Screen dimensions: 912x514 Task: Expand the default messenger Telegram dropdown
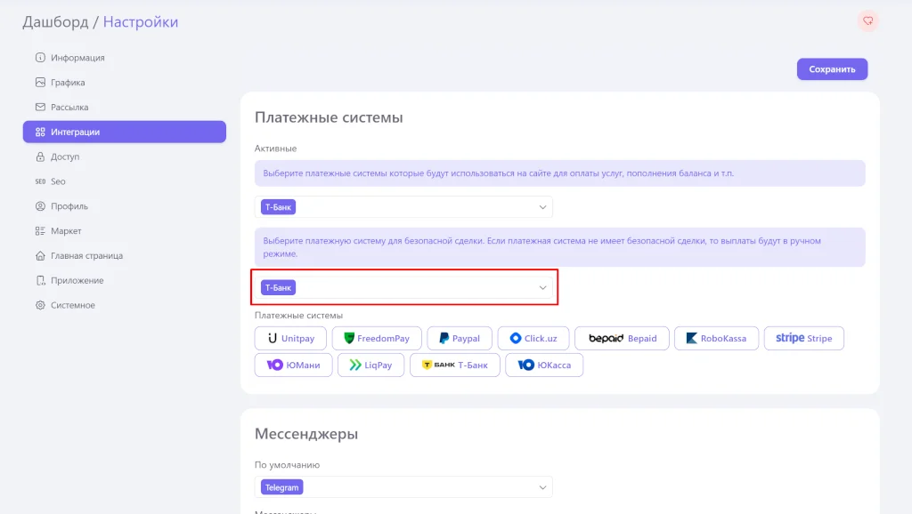[542, 487]
